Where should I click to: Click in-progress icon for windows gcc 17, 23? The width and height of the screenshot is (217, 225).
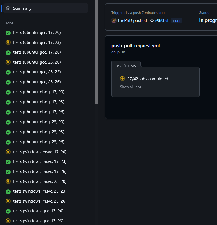8,221
